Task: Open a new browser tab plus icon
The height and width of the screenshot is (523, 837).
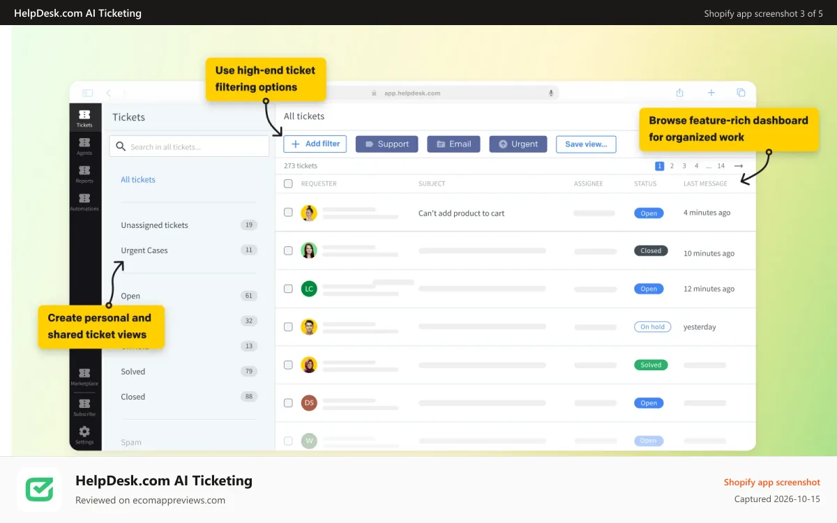Action: point(711,93)
